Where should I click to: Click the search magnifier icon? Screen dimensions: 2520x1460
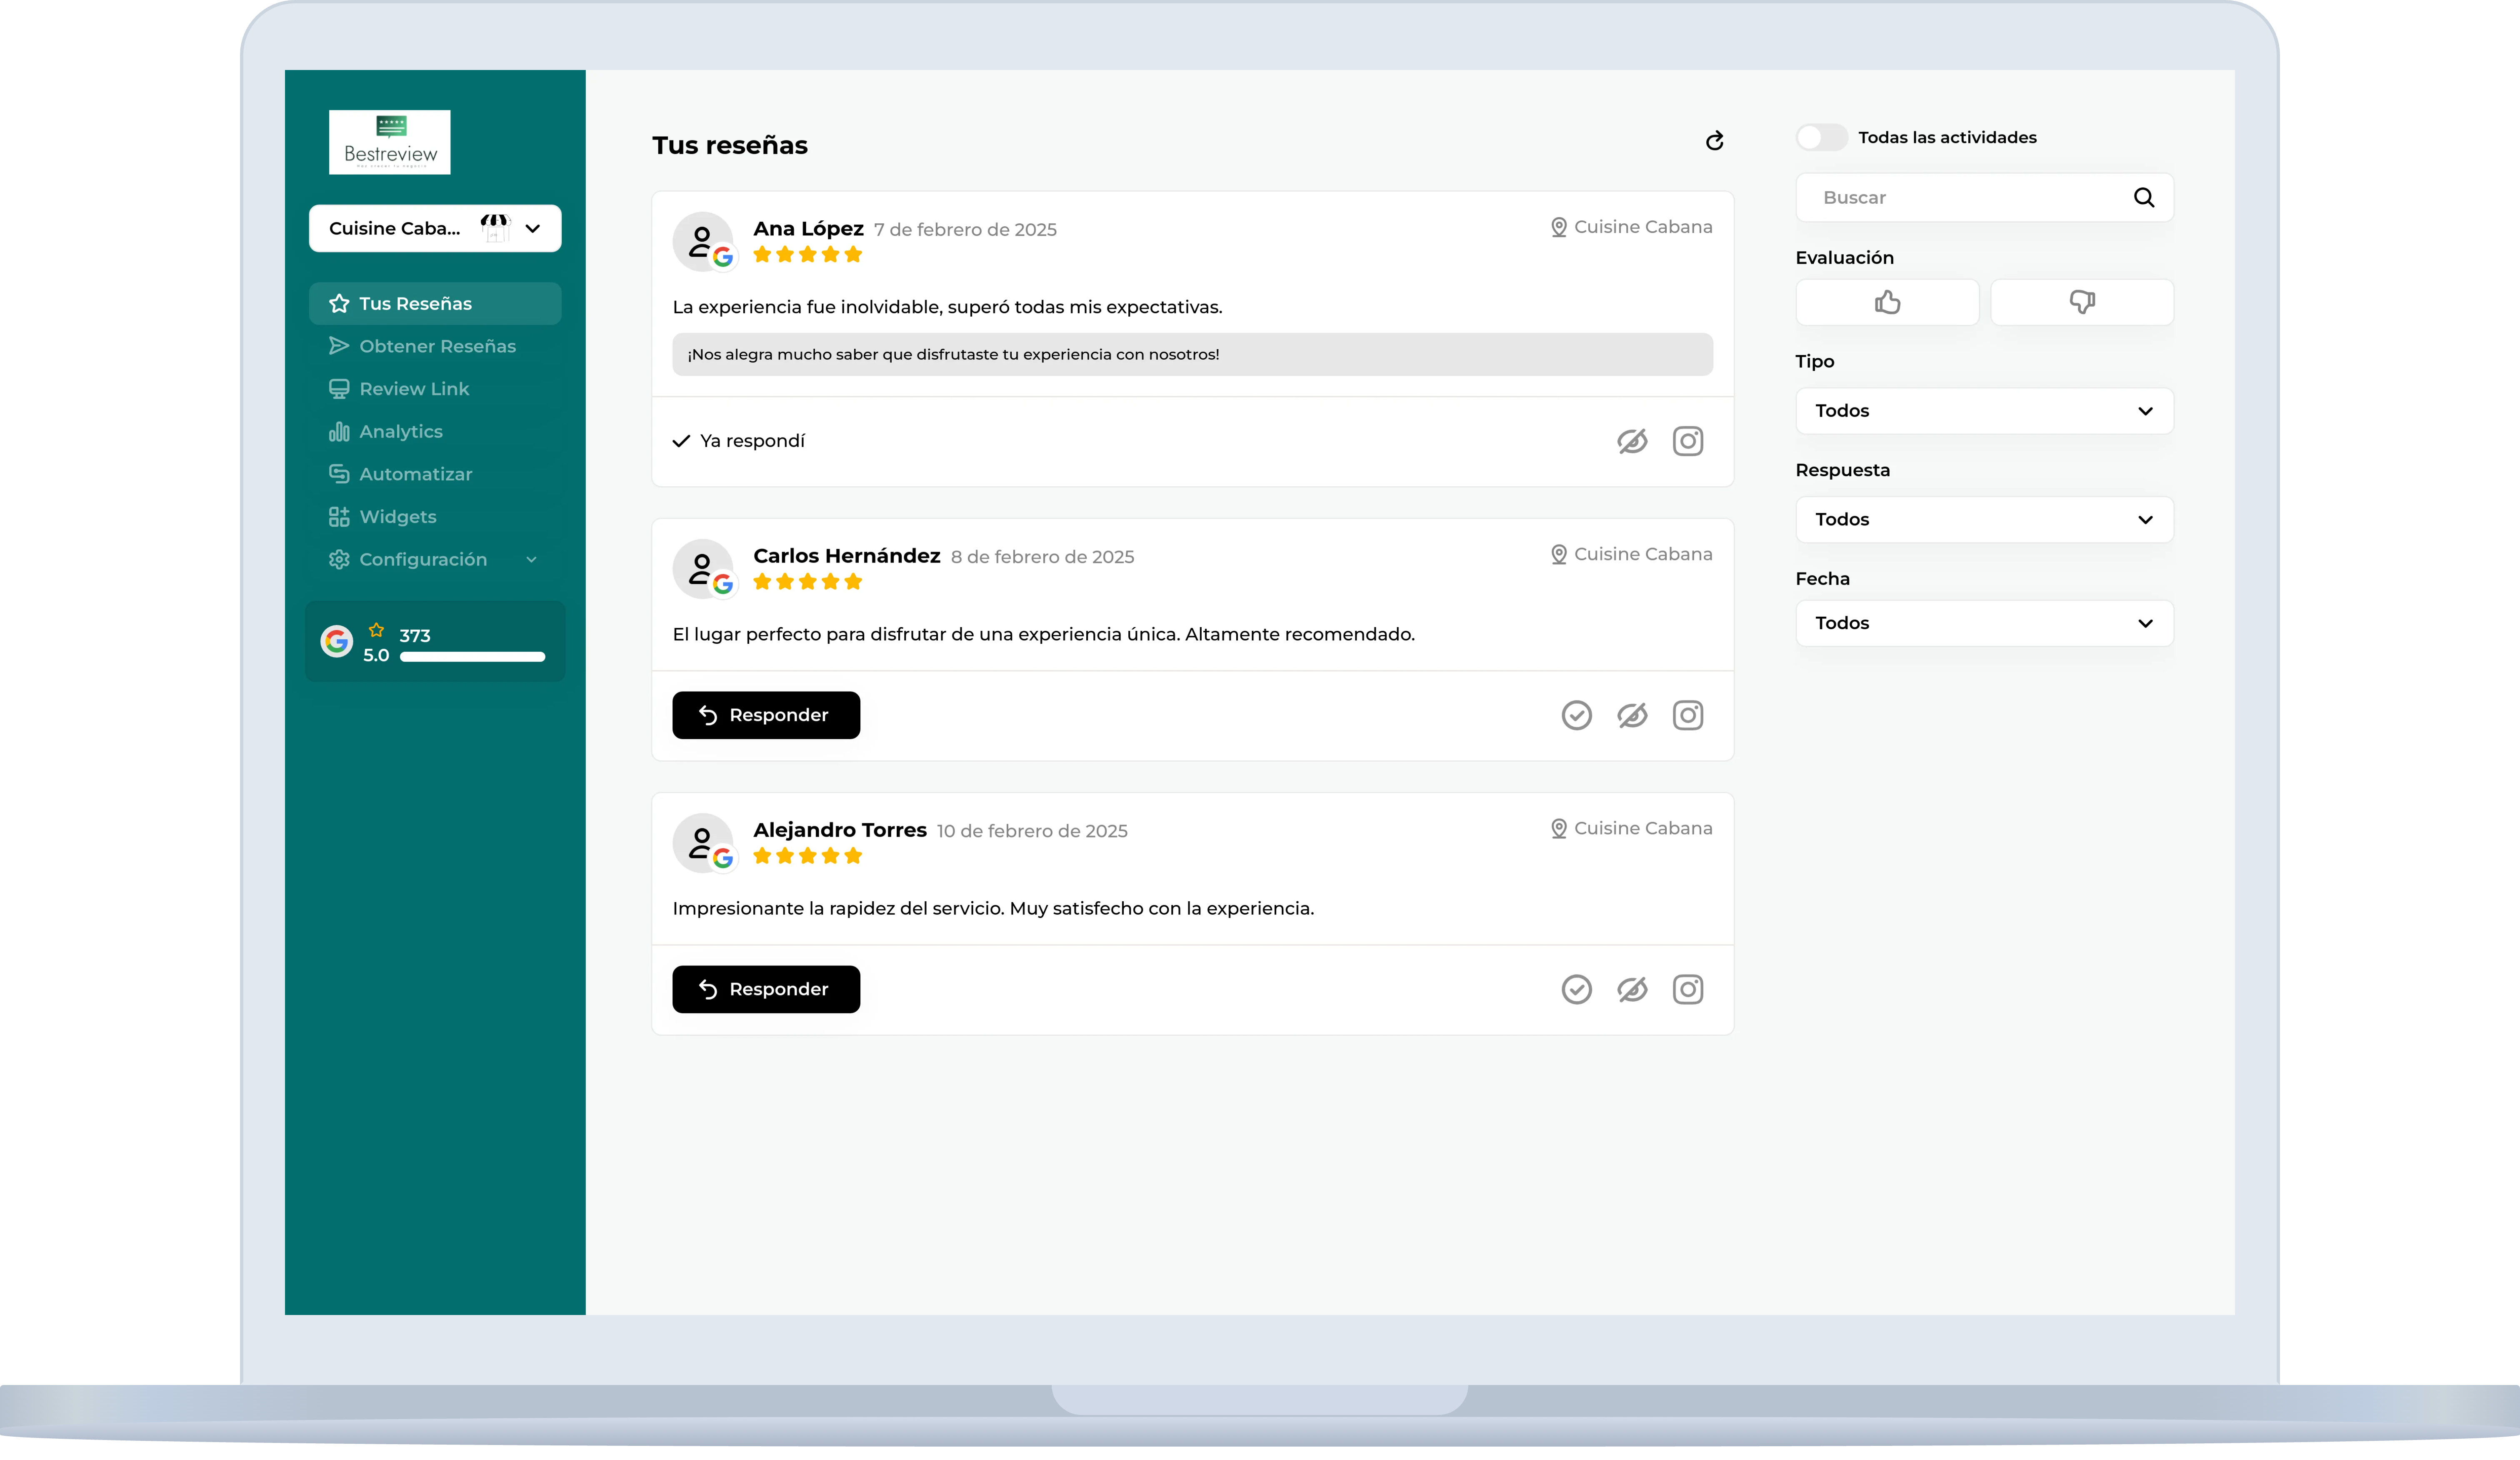tap(2144, 197)
